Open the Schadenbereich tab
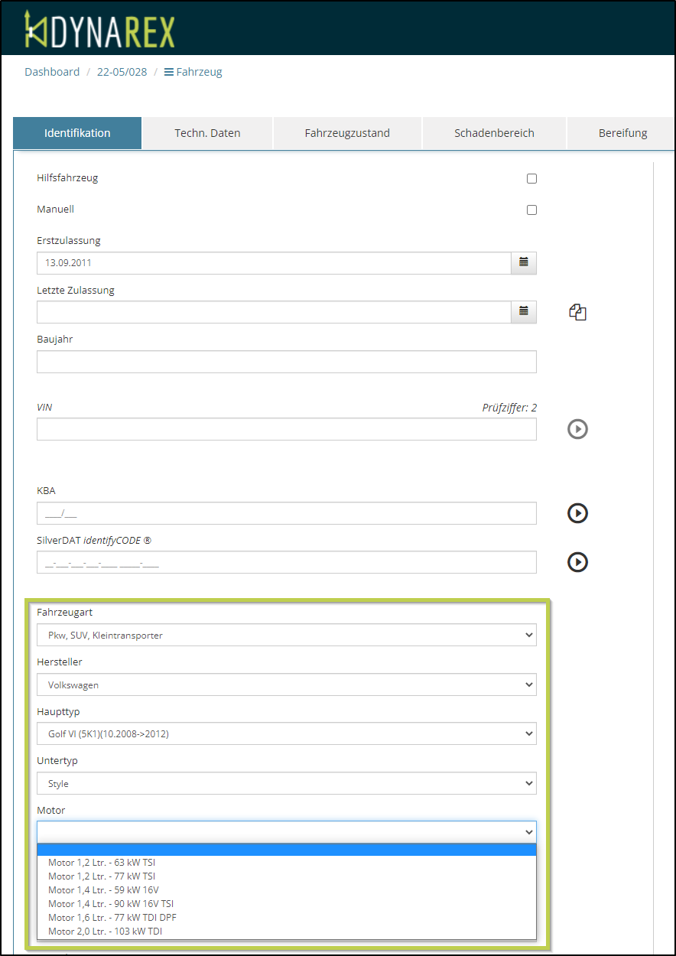The height and width of the screenshot is (956, 676). pos(494,133)
